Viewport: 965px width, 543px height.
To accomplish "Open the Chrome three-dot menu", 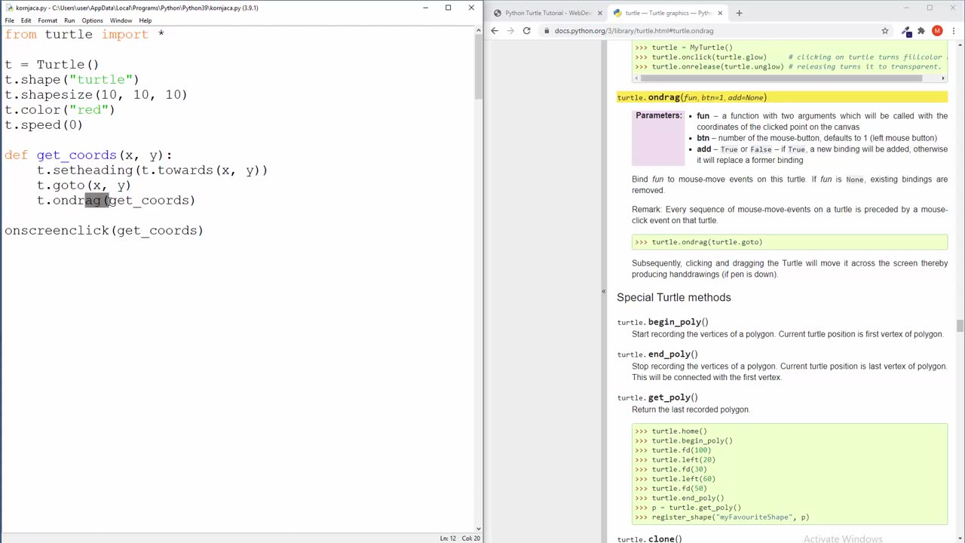I will pos(953,31).
